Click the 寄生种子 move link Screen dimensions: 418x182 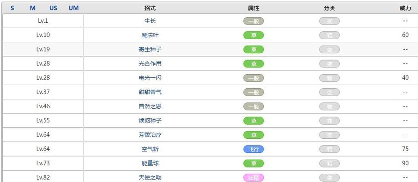pyautogui.click(x=150, y=49)
